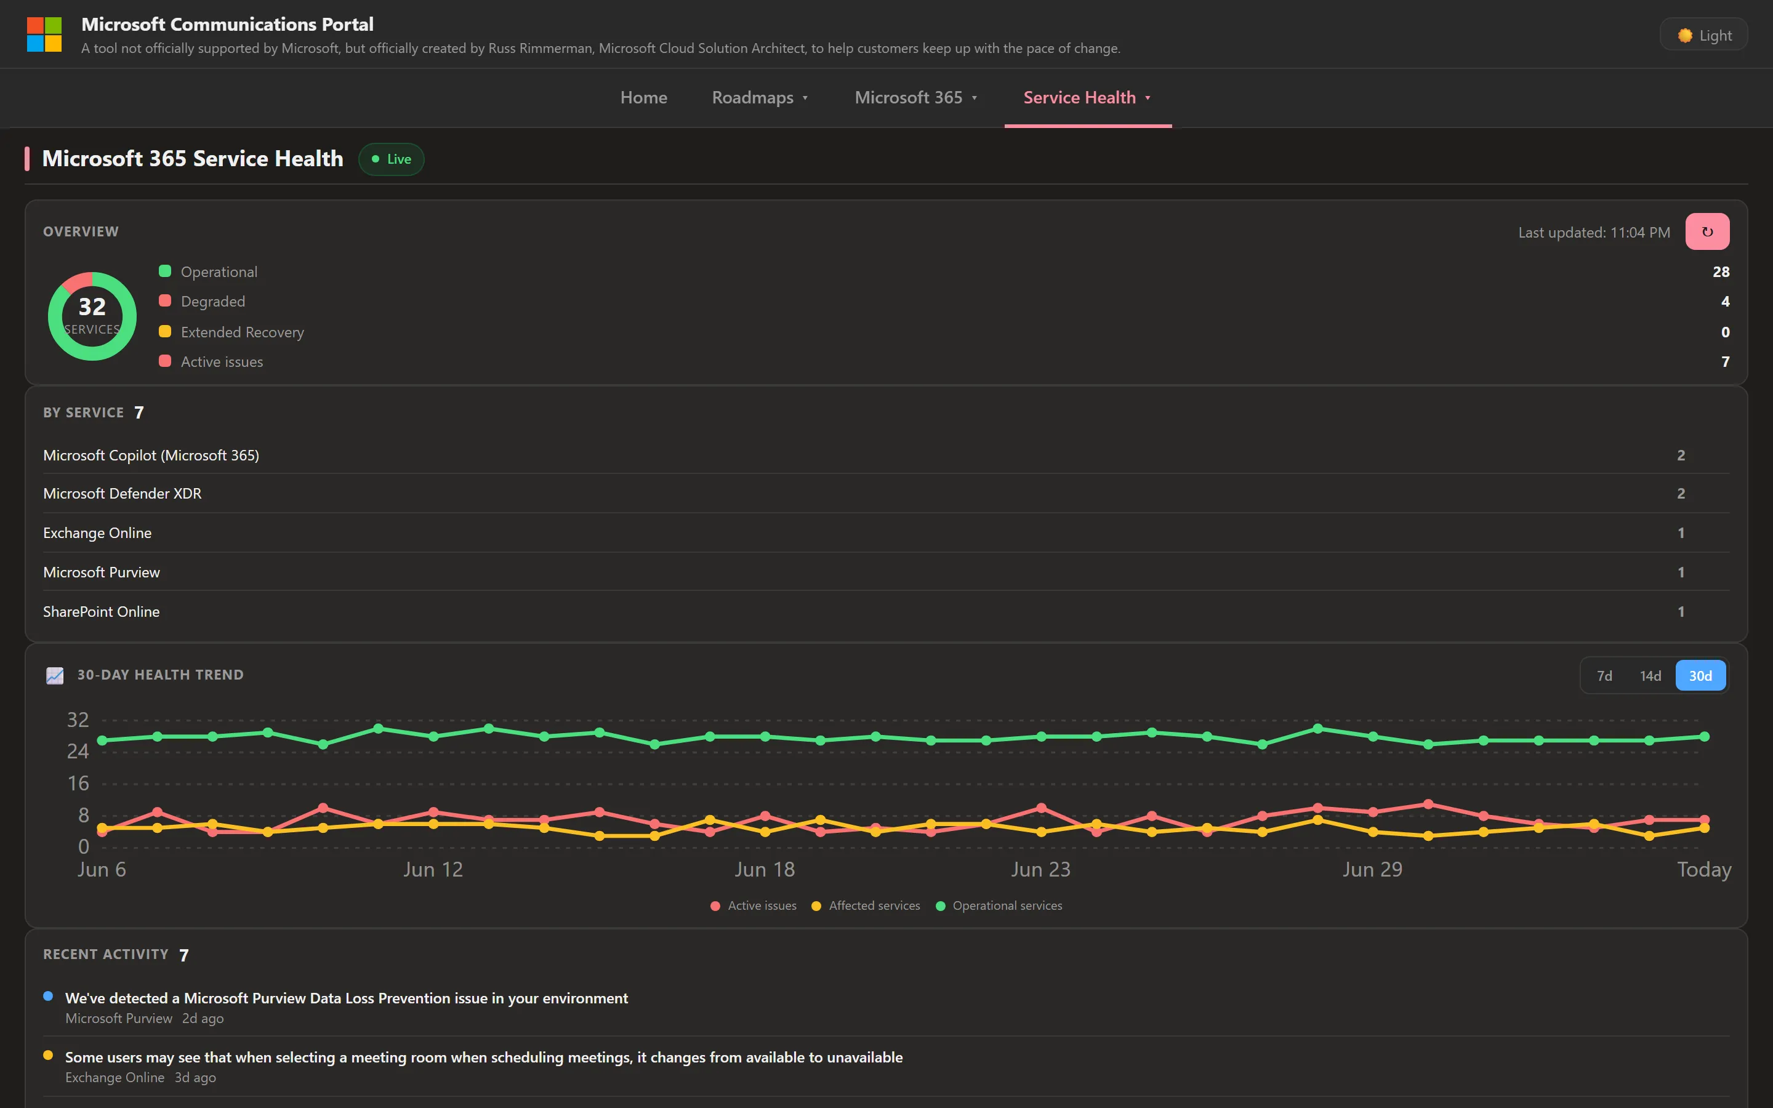Expand the Microsoft 365 dropdown menu
This screenshot has height=1108, width=1773.
916,97
